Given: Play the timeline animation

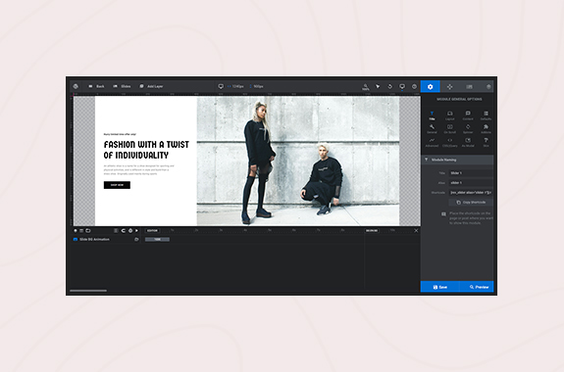Looking at the screenshot, I should [x=136, y=230].
